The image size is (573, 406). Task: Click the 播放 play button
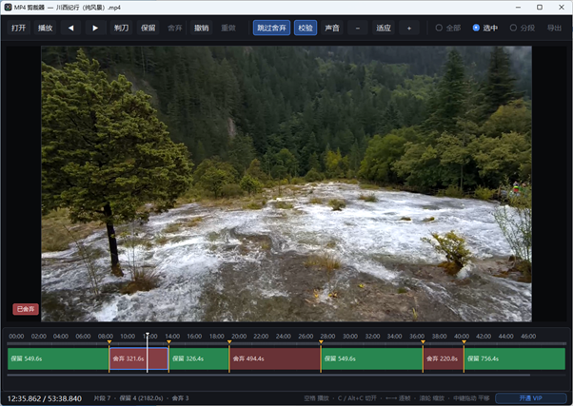(46, 28)
